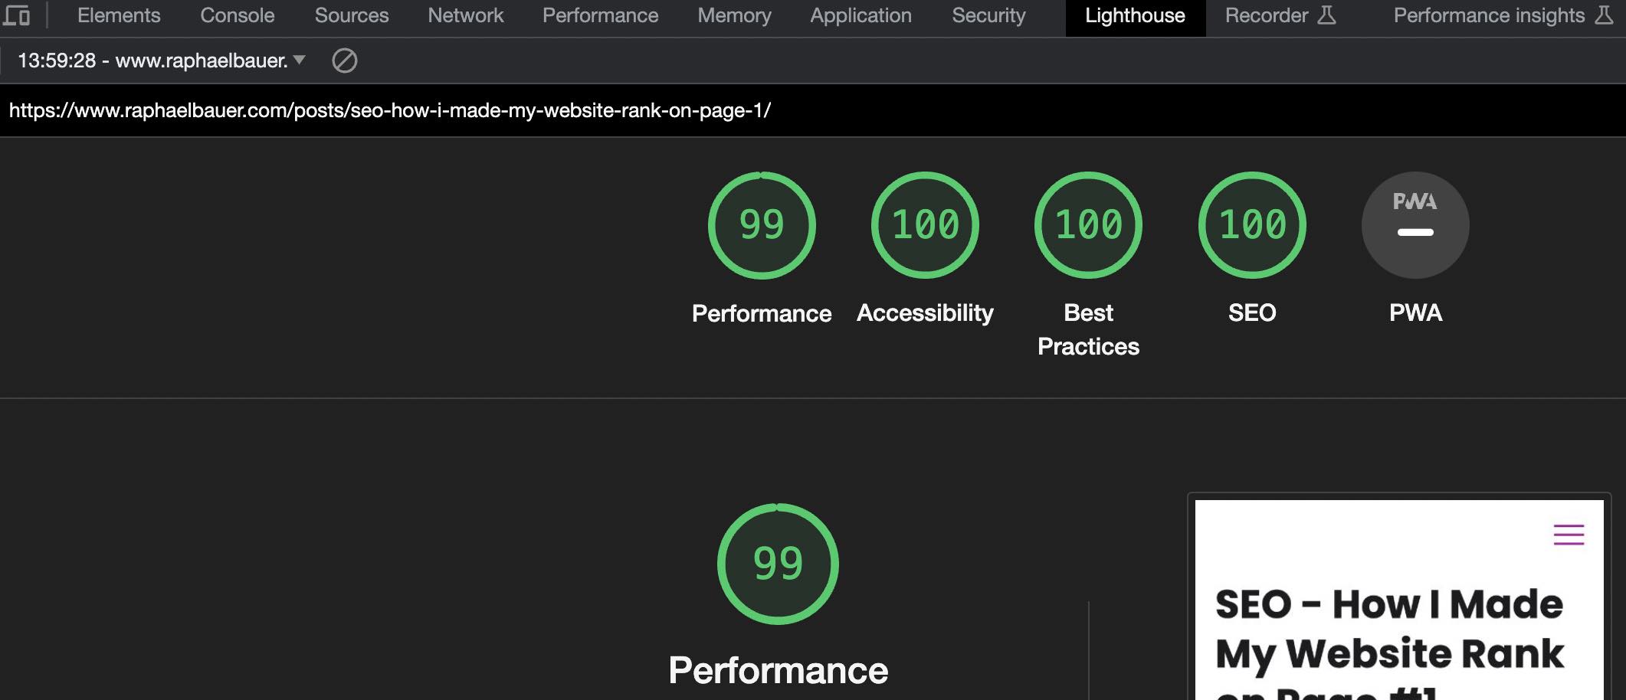Click the PWA badge icon

coord(1414,224)
